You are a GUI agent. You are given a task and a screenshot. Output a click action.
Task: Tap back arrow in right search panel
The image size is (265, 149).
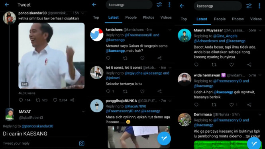click(182, 6)
